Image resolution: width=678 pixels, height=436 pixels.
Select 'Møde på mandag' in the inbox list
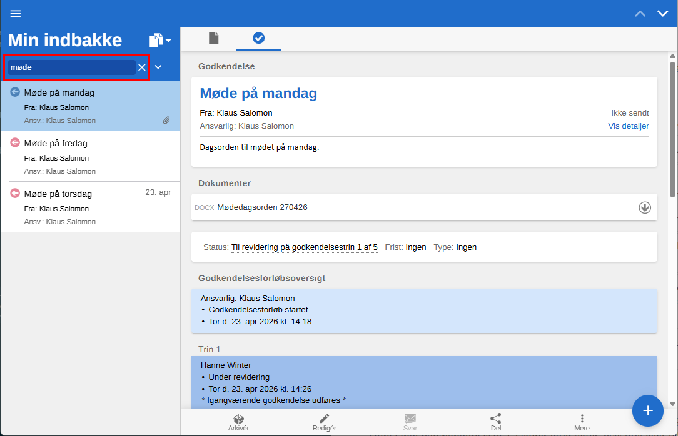click(90, 106)
